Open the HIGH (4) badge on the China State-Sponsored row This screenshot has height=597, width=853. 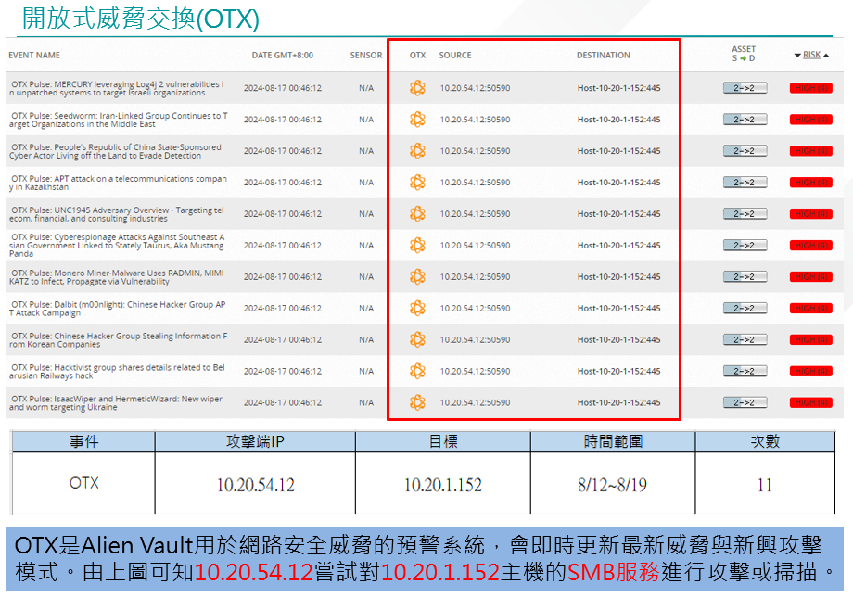(811, 151)
